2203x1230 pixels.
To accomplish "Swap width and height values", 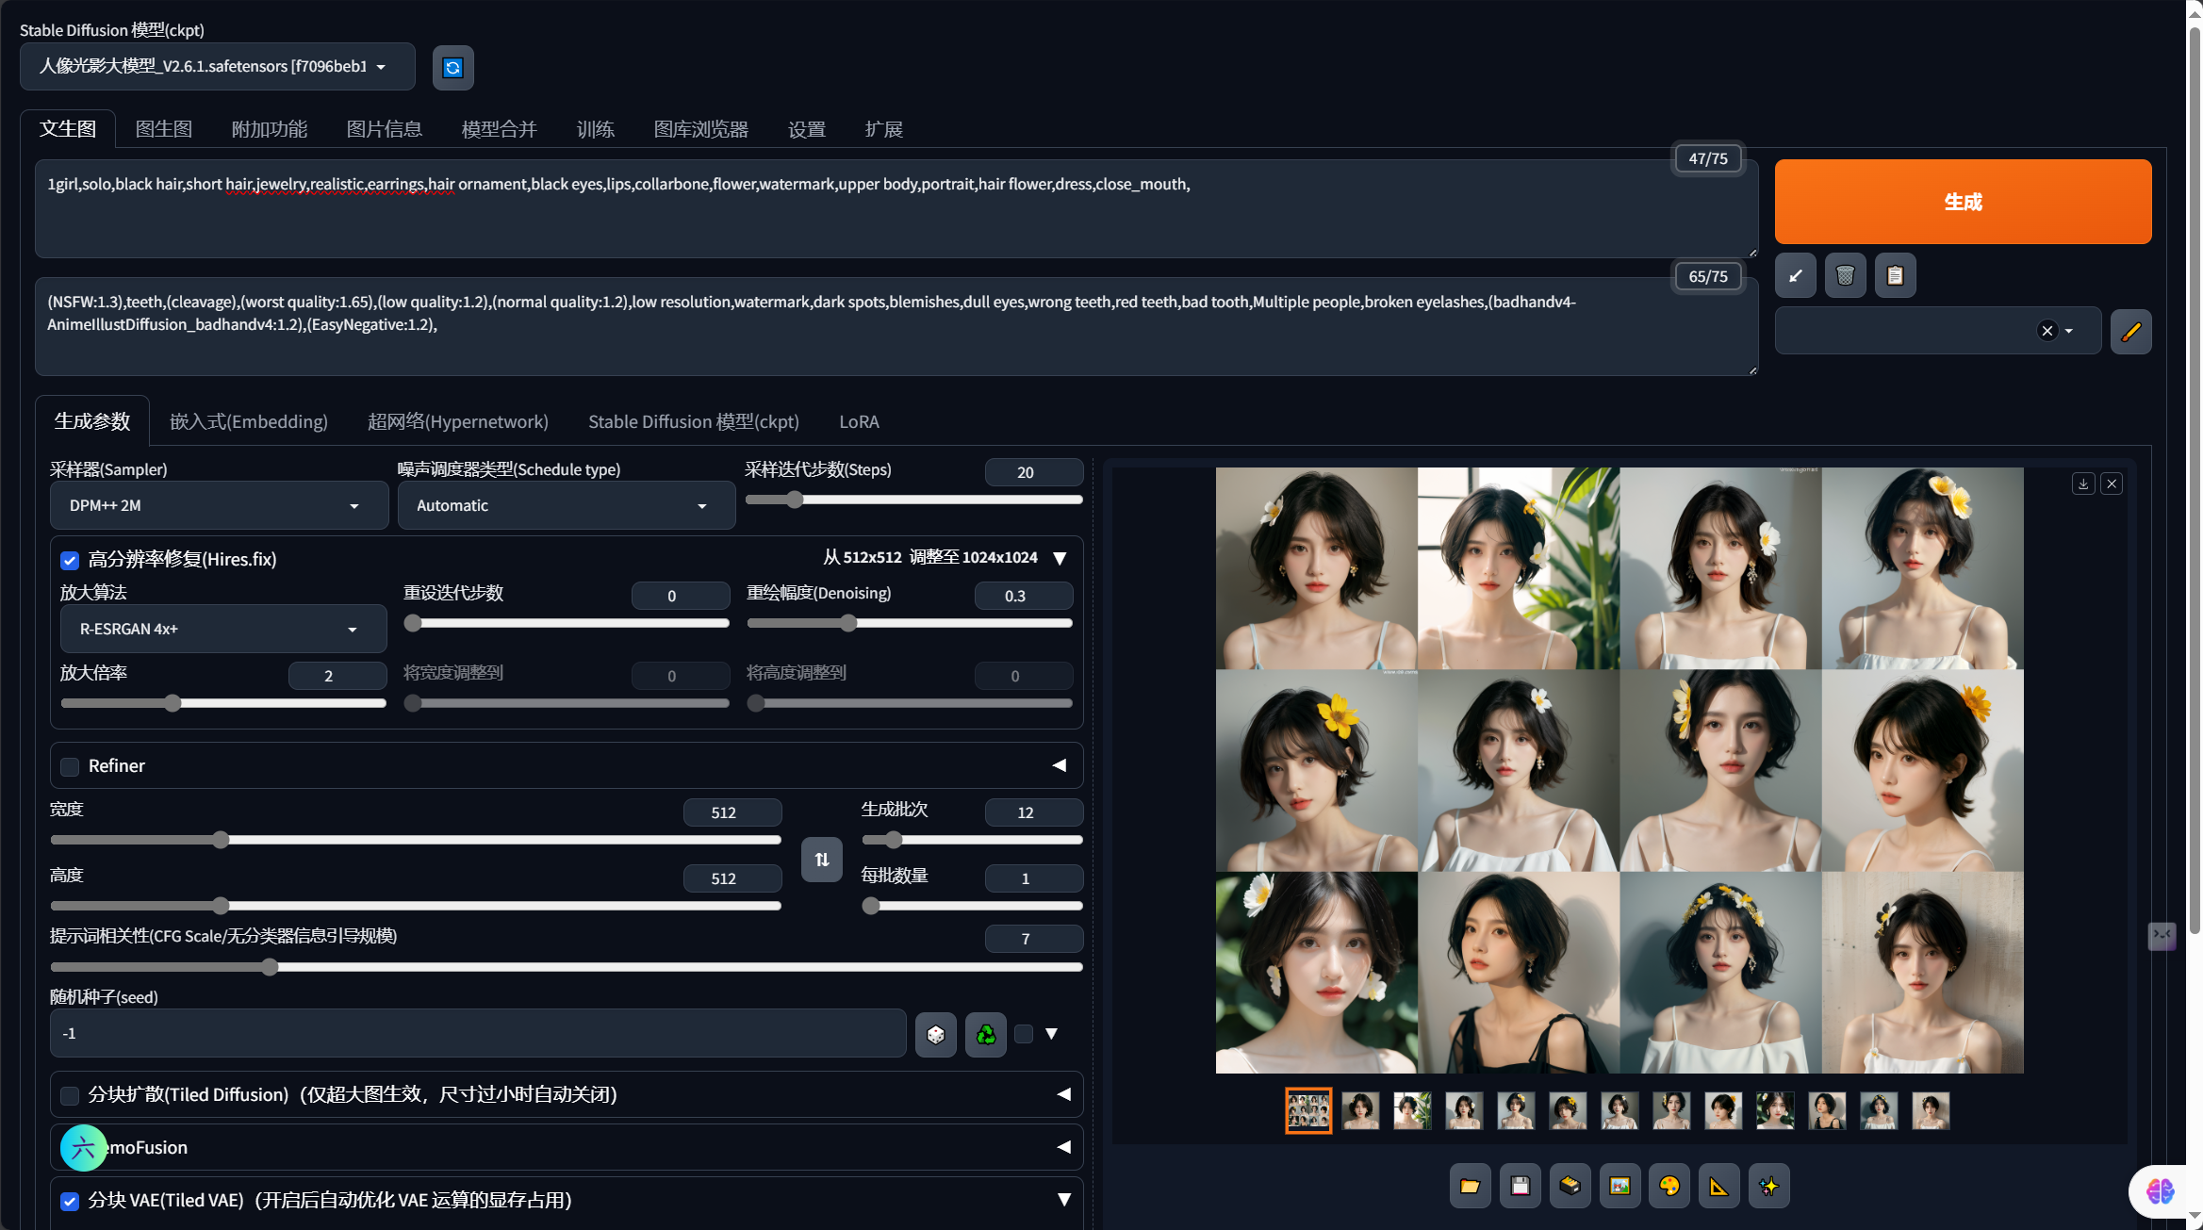I will click(x=821, y=860).
